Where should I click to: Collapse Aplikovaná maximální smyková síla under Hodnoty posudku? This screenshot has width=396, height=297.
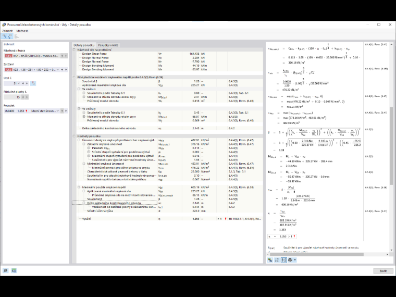tap(84, 191)
